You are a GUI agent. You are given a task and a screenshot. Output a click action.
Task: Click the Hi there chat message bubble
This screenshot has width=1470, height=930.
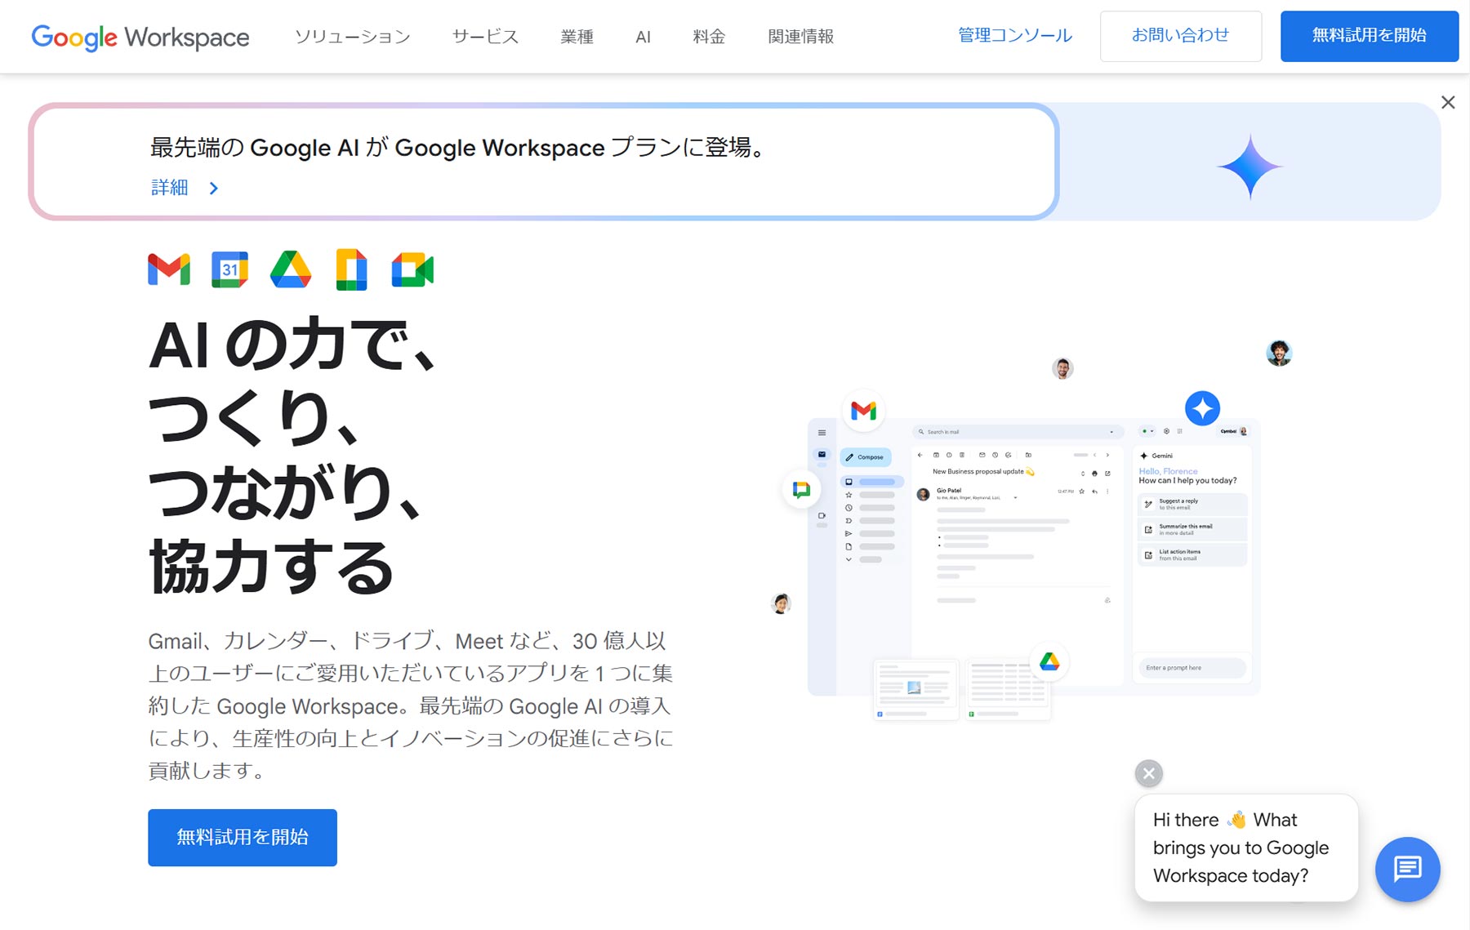point(1246,848)
